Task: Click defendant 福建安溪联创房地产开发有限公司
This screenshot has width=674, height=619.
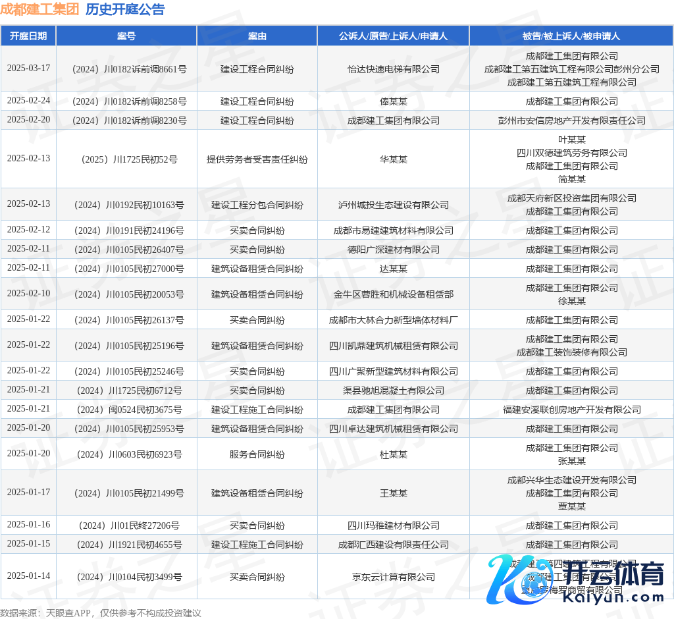Action: point(571,410)
